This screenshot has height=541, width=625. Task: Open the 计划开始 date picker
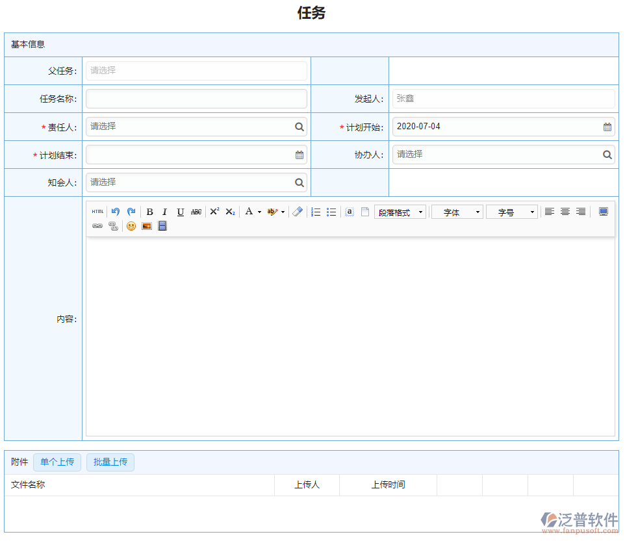pos(607,127)
